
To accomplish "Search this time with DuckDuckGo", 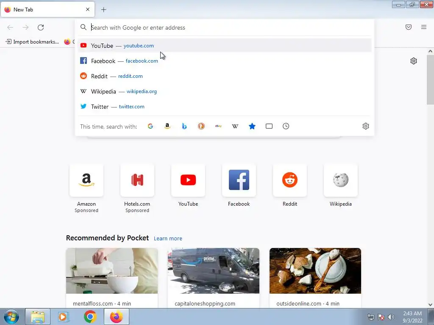I will 201,126.
